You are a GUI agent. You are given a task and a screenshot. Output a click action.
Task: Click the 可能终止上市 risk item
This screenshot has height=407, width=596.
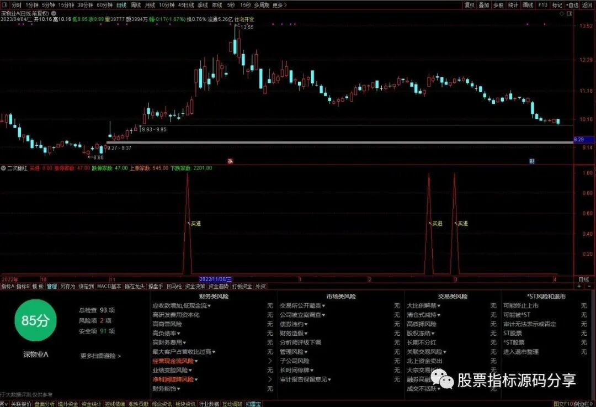pos(521,305)
